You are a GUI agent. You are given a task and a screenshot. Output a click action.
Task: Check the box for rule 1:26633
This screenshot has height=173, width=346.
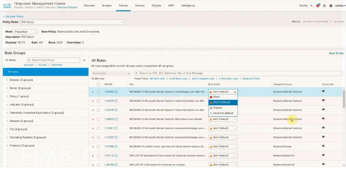[x=98, y=119]
